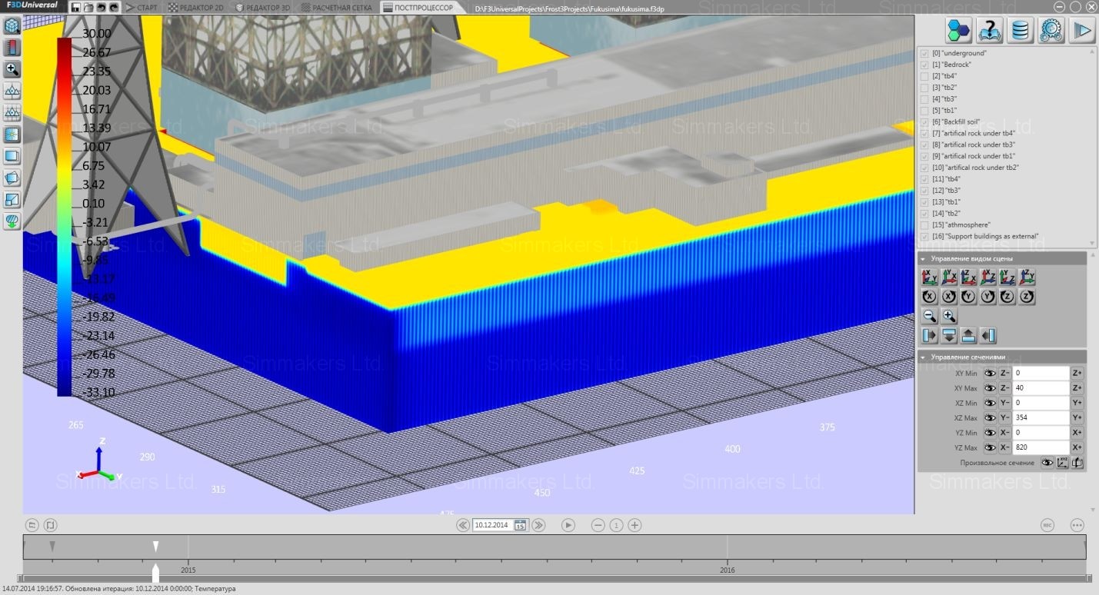Click the move scene up arrow icon
The width and height of the screenshot is (1099, 595).
point(968,335)
